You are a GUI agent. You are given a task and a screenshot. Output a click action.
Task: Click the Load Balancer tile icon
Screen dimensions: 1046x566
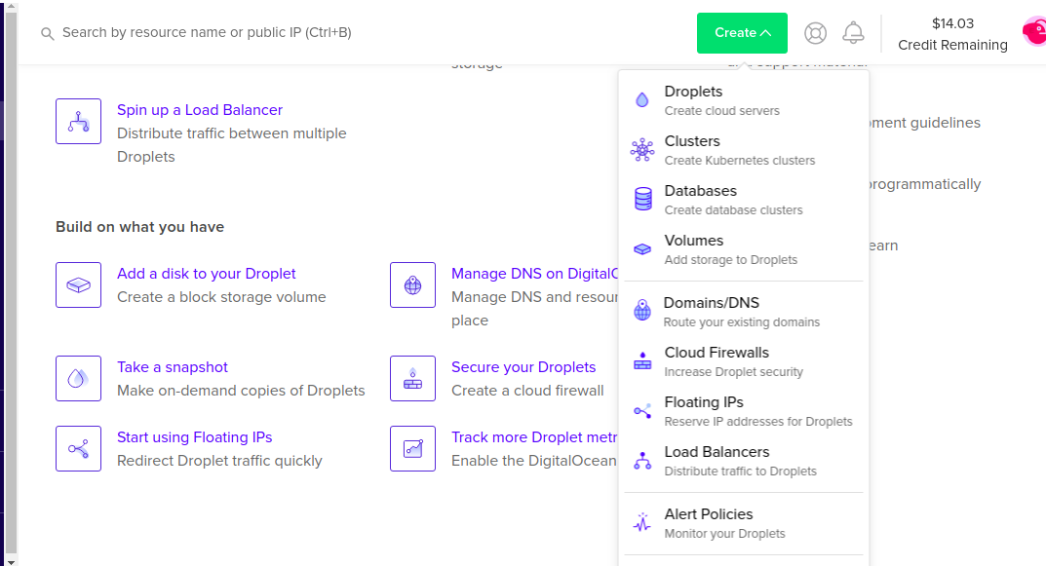pyautogui.click(x=78, y=122)
